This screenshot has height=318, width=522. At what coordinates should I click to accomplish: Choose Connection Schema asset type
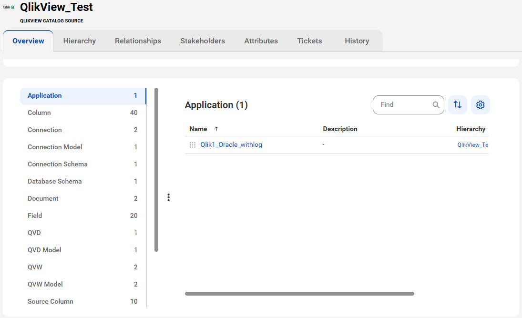(82, 164)
